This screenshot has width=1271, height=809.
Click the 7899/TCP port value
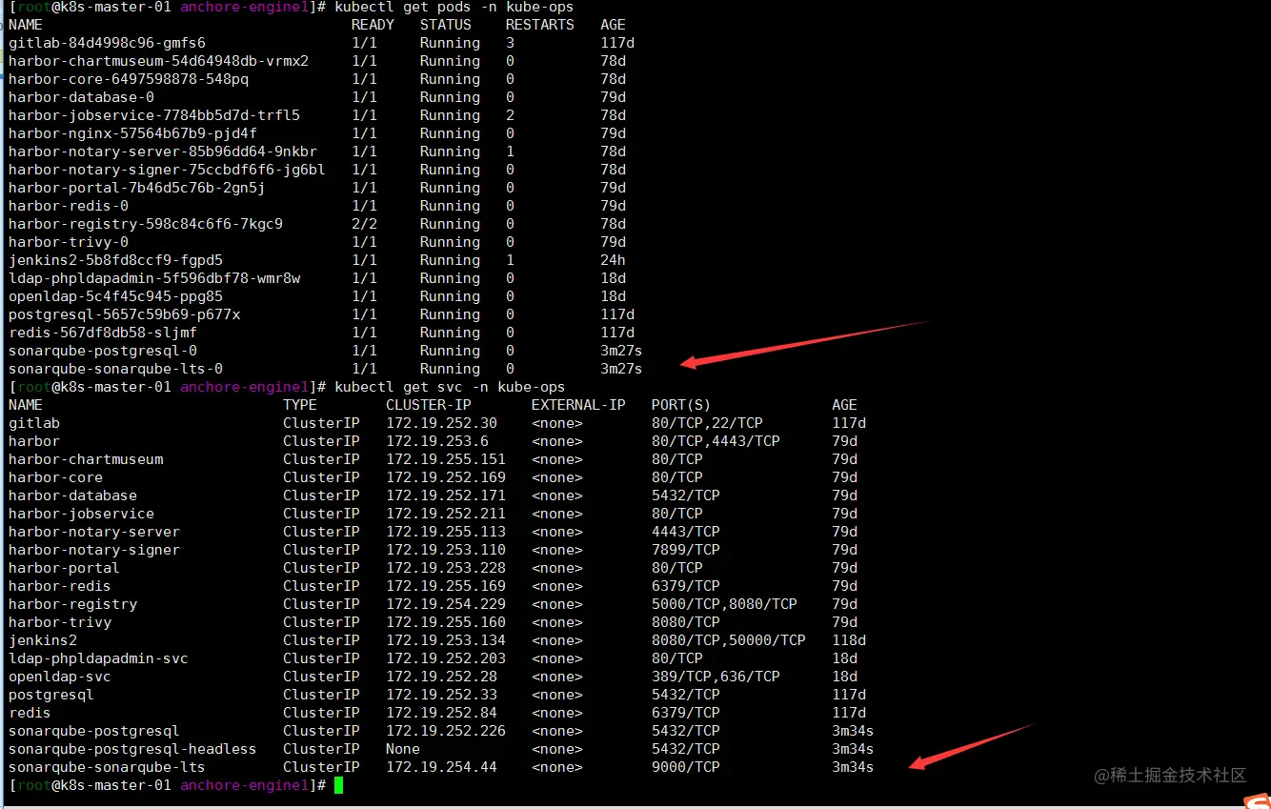coord(686,550)
